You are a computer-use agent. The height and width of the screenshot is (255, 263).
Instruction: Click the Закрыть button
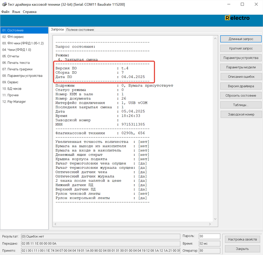click(242, 248)
